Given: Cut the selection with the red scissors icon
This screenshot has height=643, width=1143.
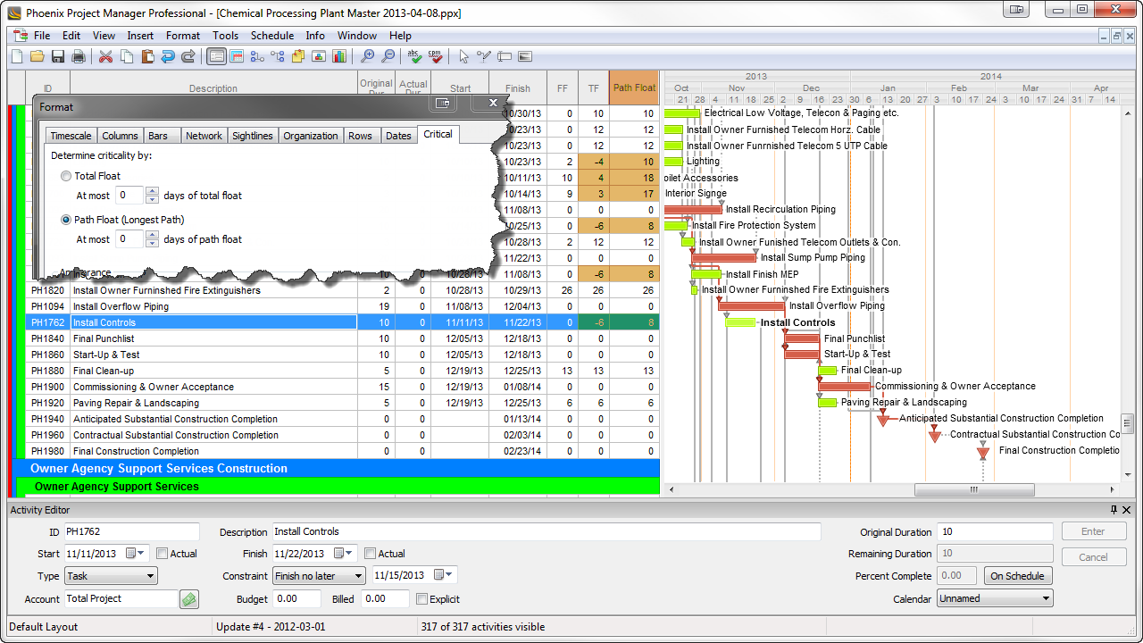Looking at the screenshot, I should (105, 56).
